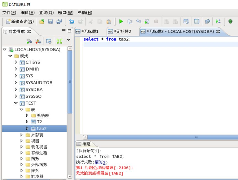Screen dimensions: 238x180
Task: Open the navigator view menu dropdown arrow
Action: pos(69,40)
